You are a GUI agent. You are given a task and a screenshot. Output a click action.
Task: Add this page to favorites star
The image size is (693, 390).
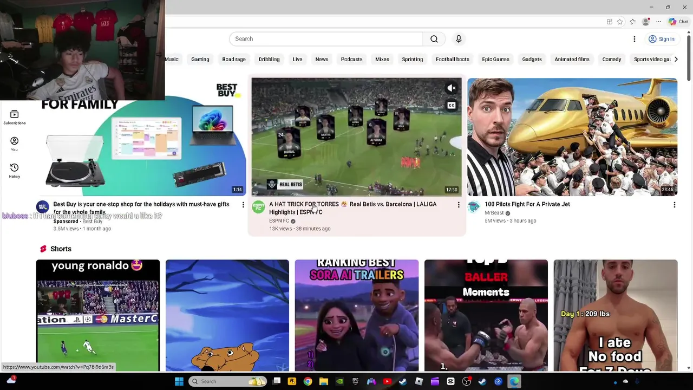[x=620, y=22]
